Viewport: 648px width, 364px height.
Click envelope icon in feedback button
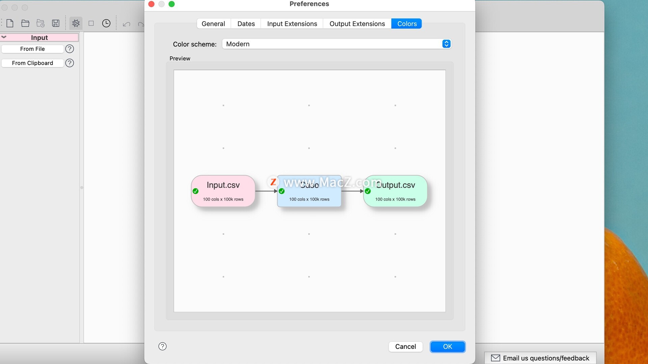coord(495,358)
